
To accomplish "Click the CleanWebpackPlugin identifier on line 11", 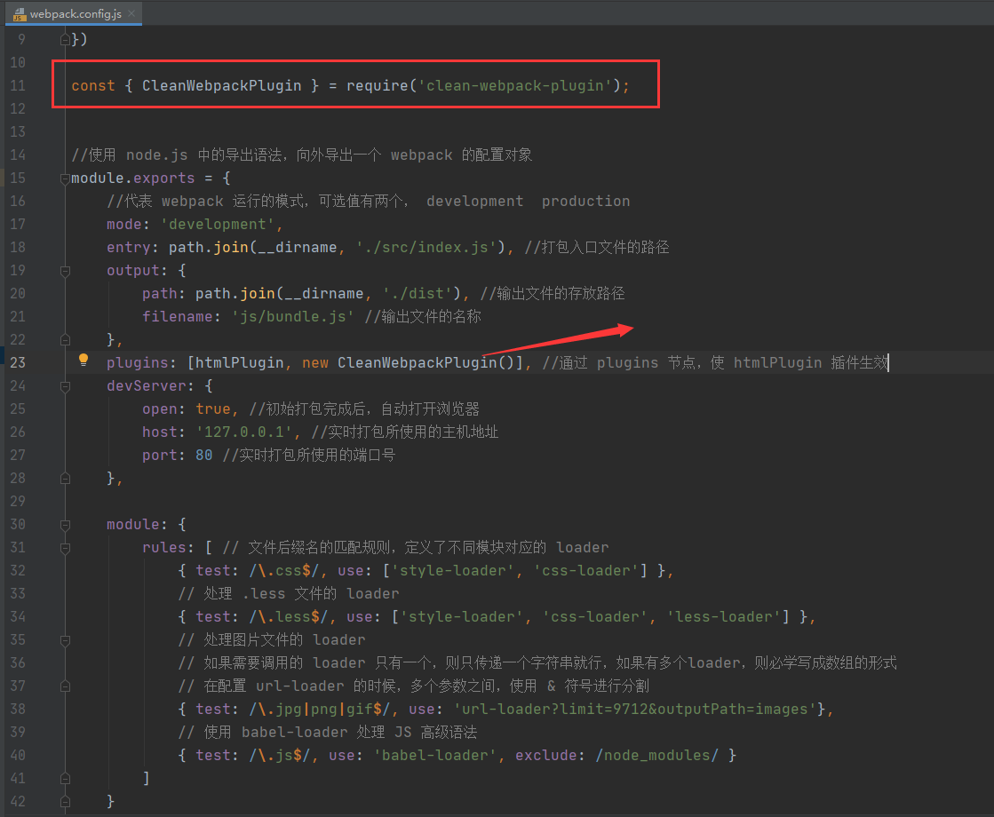I will coord(222,85).
